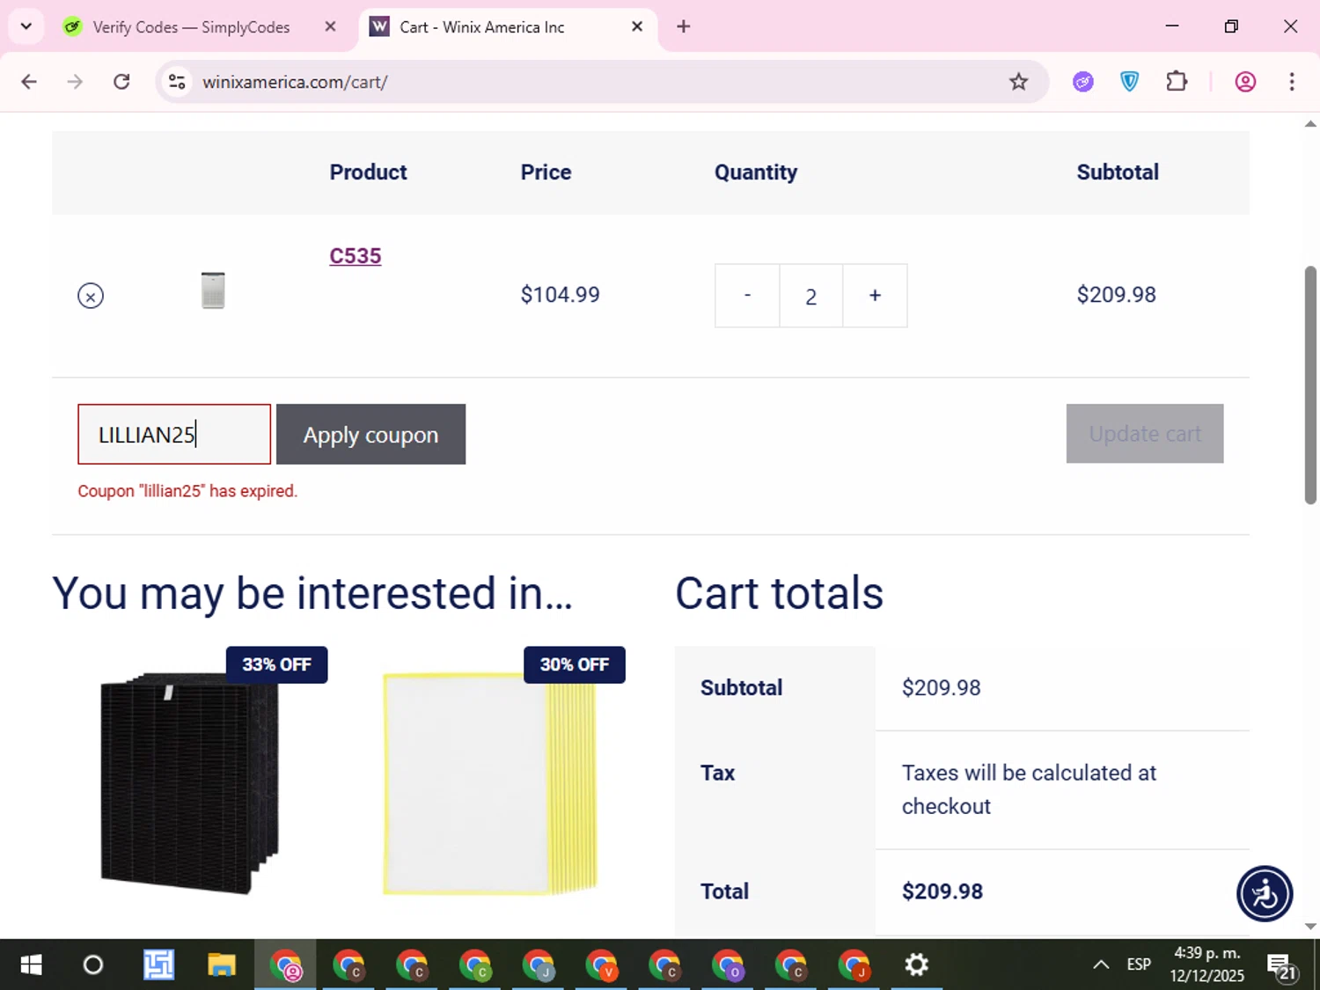Go forward in browser history

pyautogui.click(x=76, y=82)
